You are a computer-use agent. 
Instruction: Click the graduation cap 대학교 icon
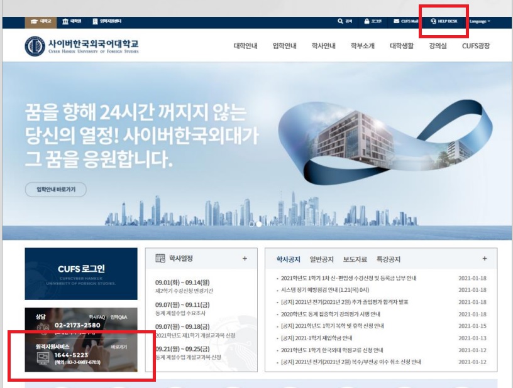coord(34,21)
